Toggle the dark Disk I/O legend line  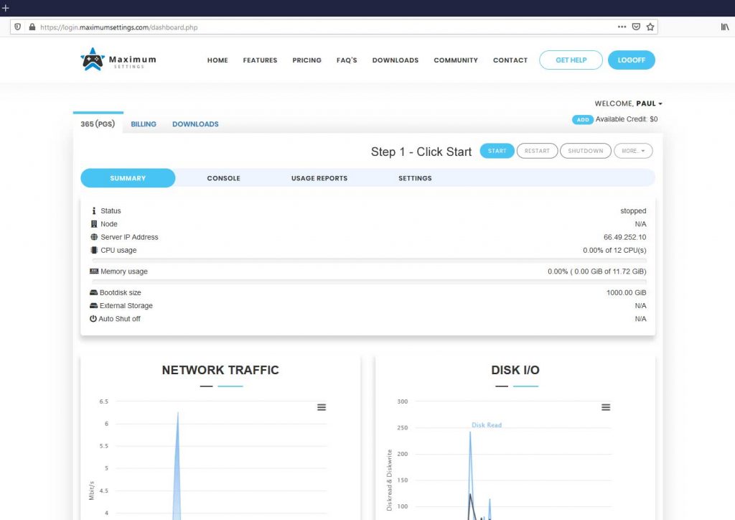[502, 386]
